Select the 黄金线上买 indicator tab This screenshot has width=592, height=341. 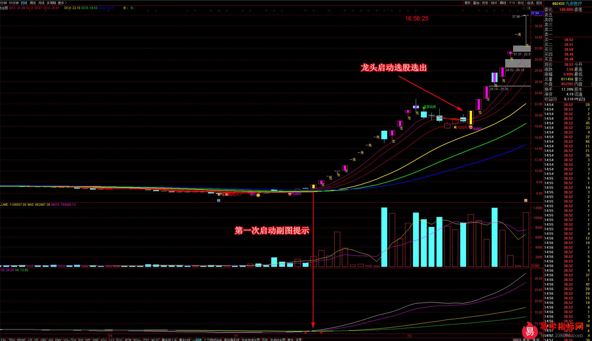[169, 340]
